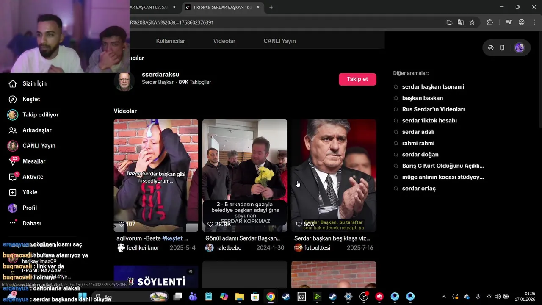Open Microsoft Store from taskbar

[255, 297]
